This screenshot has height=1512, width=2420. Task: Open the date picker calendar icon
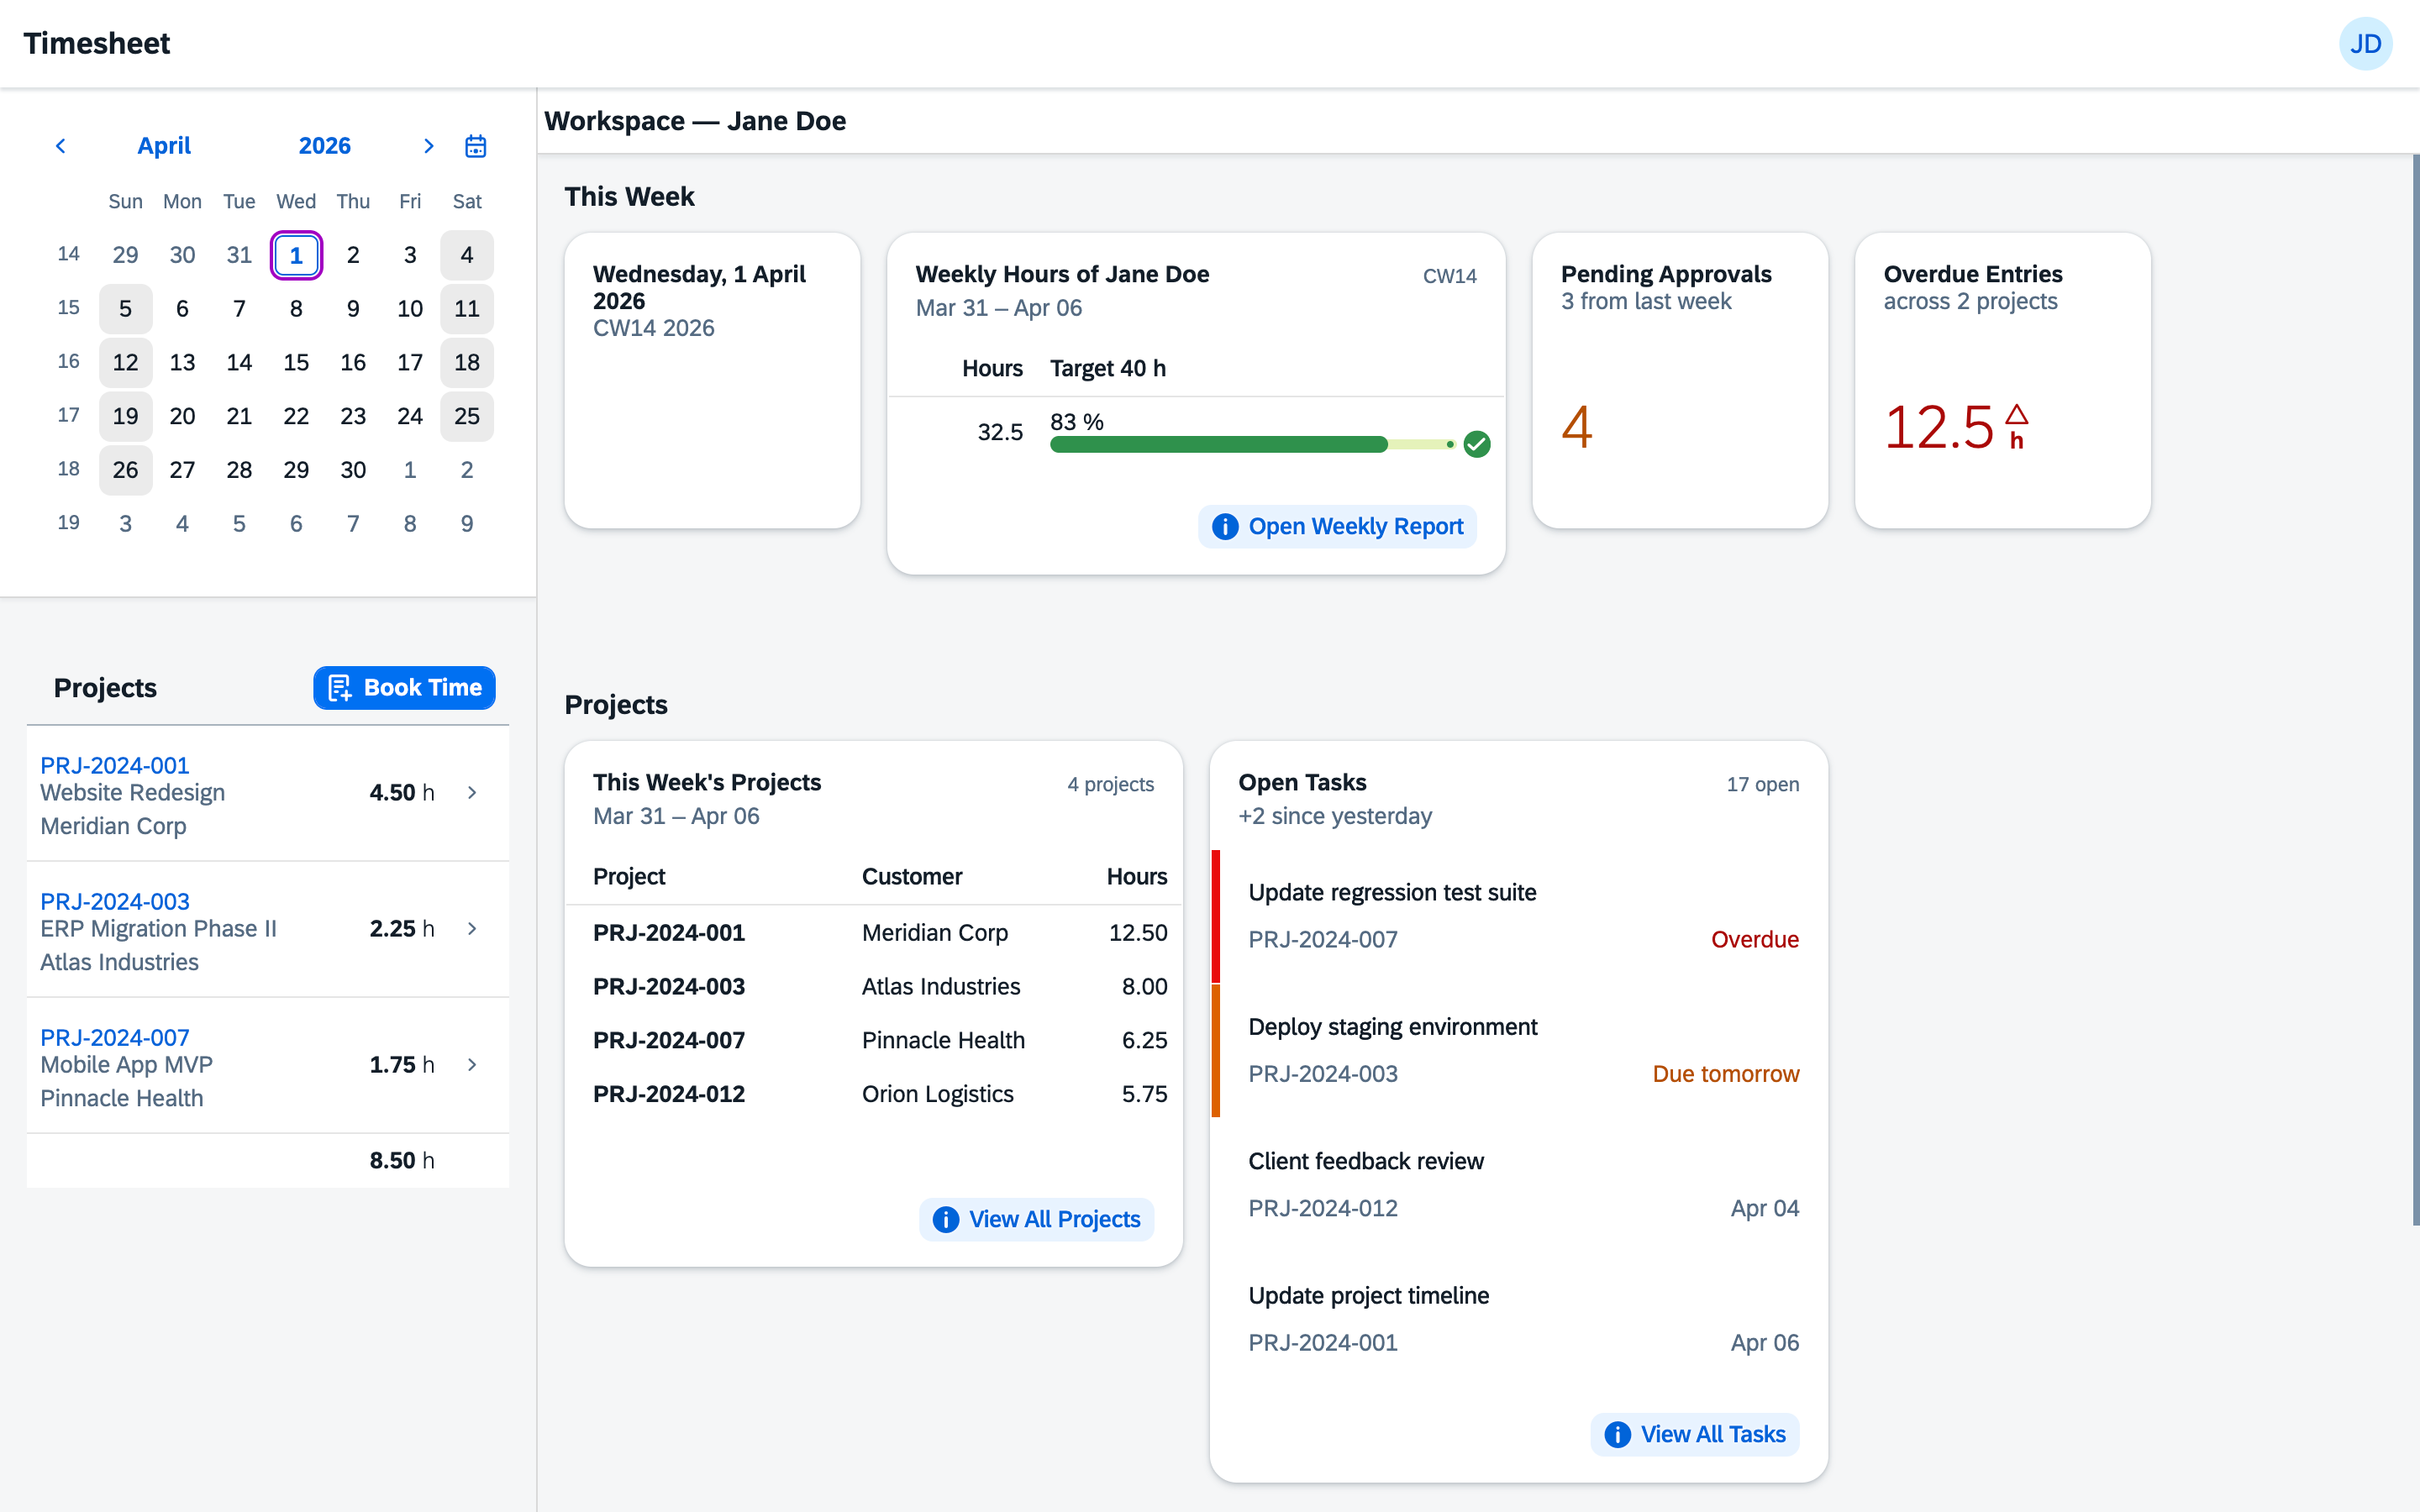475,146
